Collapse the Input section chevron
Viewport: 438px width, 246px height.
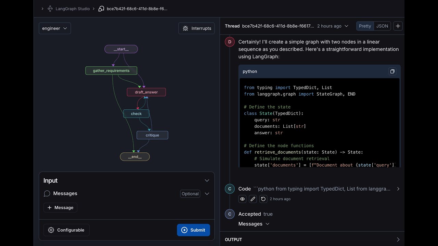pyautogui.click(x=207, y=180)
